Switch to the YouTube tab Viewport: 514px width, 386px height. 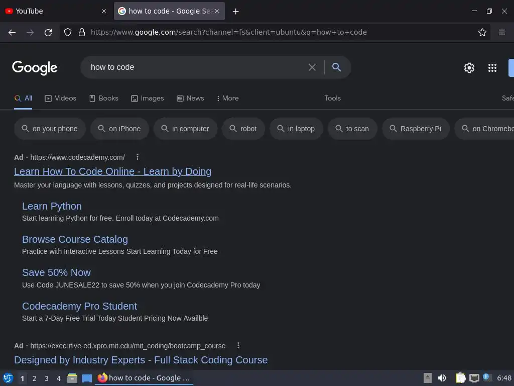52,11
